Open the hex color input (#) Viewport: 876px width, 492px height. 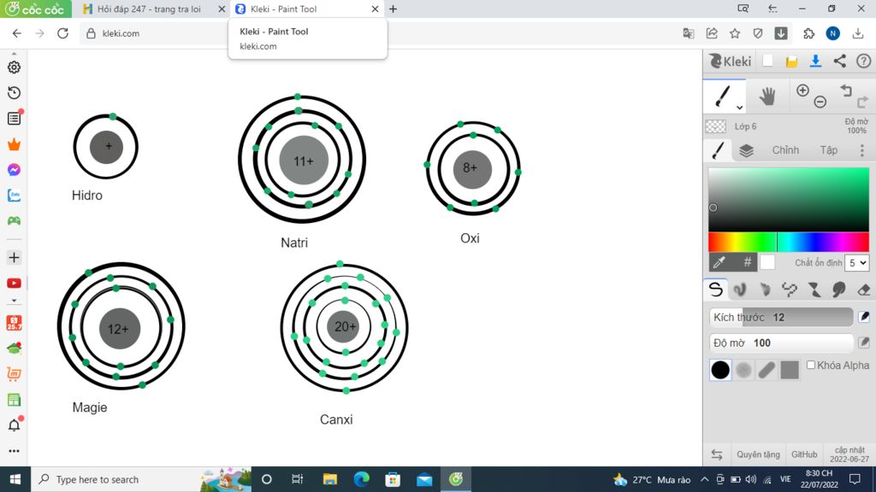point(746,261)
